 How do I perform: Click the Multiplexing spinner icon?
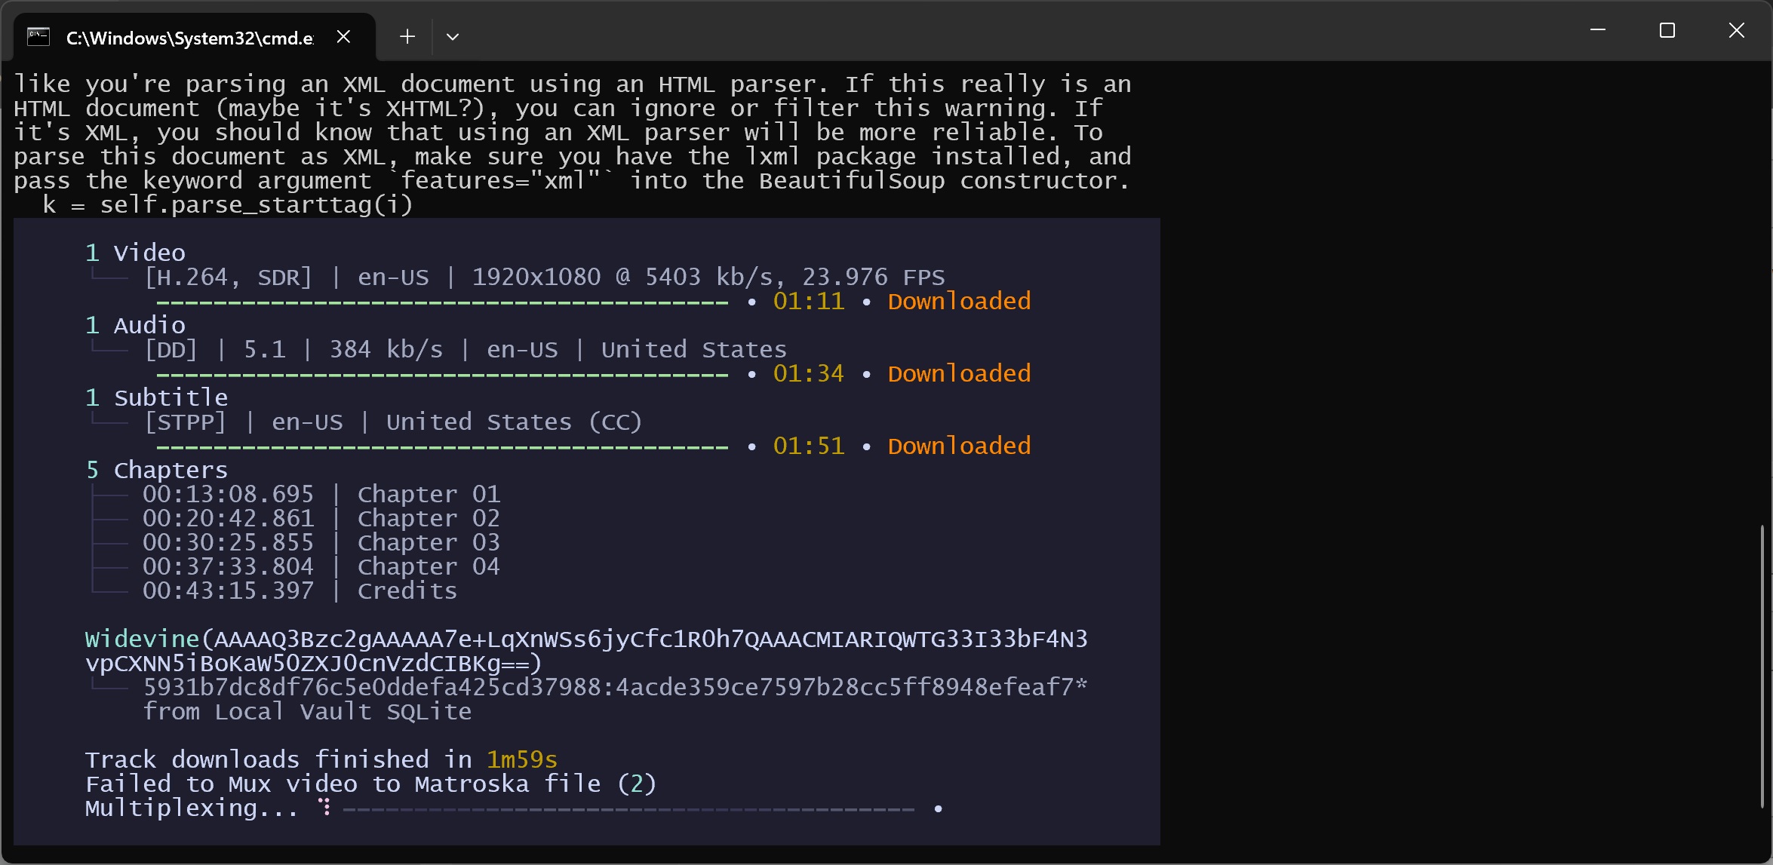pos(325,808)
